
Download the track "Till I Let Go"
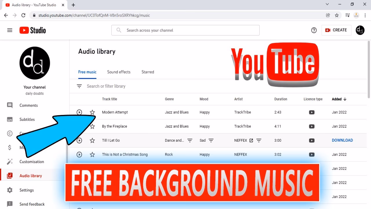point(342,140)
